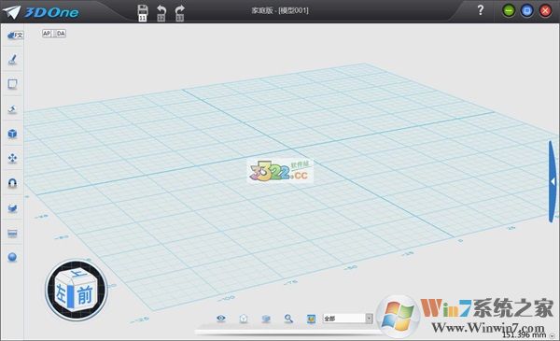Click the top face of the view cube
Screen dimensions: 560x341
click(77, 274)
